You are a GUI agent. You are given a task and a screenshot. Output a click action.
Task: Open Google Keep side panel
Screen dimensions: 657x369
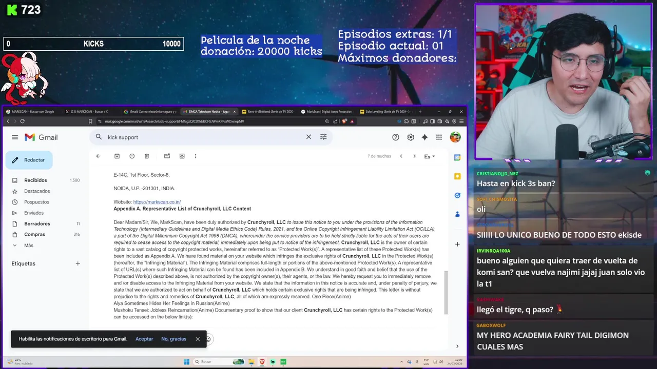[457, 176]
